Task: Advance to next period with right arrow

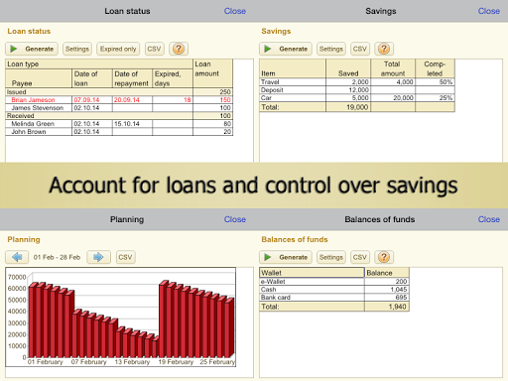Action: (x=98, y=257)
